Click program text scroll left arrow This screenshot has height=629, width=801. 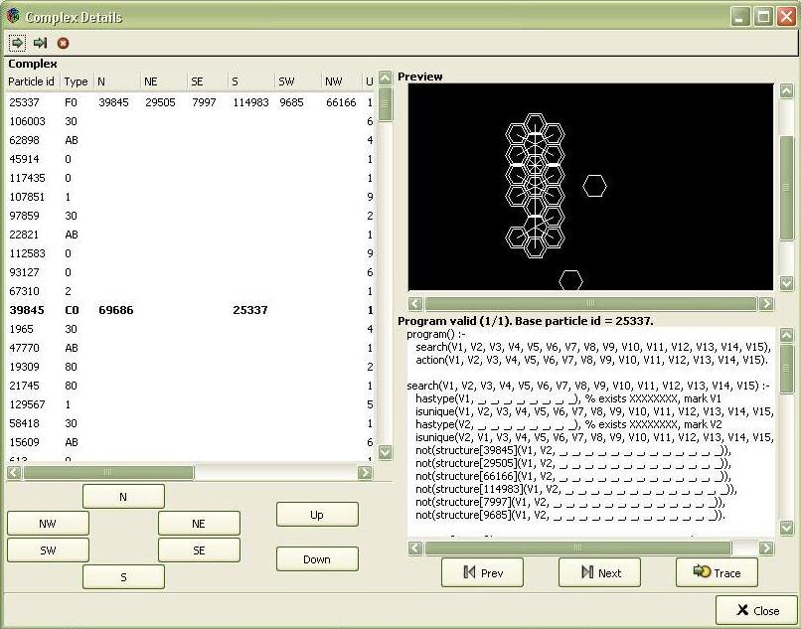tap(415, 549)
